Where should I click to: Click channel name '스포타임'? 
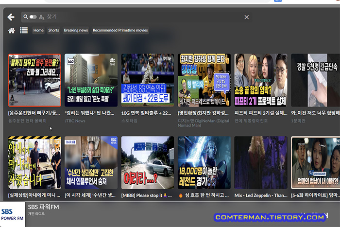129,121
